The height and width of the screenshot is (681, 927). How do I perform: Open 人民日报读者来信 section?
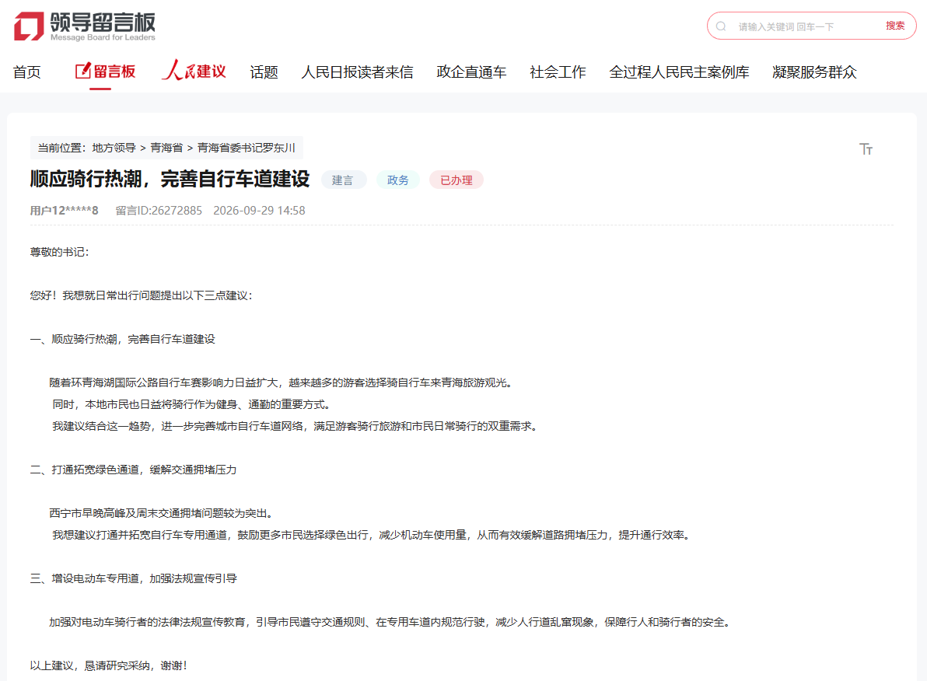tap(357, 72)
